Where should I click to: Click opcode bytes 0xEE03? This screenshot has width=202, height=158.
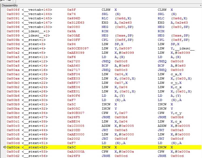pyautogui.click(x=74, y=78)
